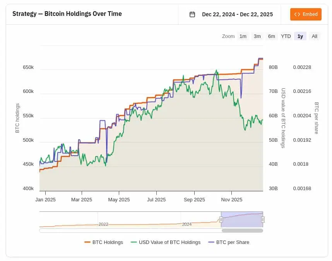This screenshot has height=261, width=332.
Task: Click the orange BTC Holdings legend line
Action: [87, 242]
